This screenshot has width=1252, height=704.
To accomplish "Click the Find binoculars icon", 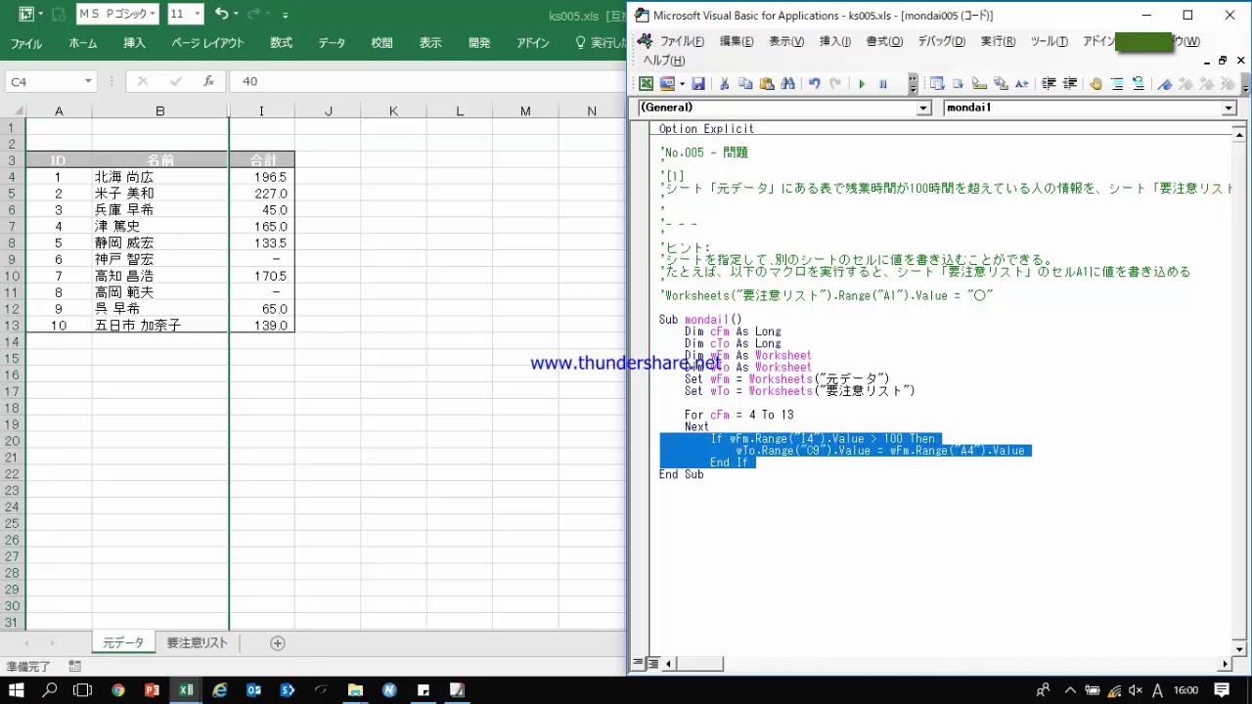I will click(788, 84).
